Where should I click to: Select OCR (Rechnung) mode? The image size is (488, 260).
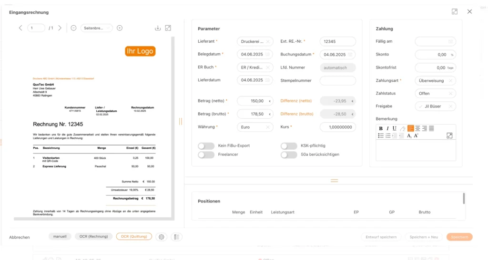(x=94, y=236)
